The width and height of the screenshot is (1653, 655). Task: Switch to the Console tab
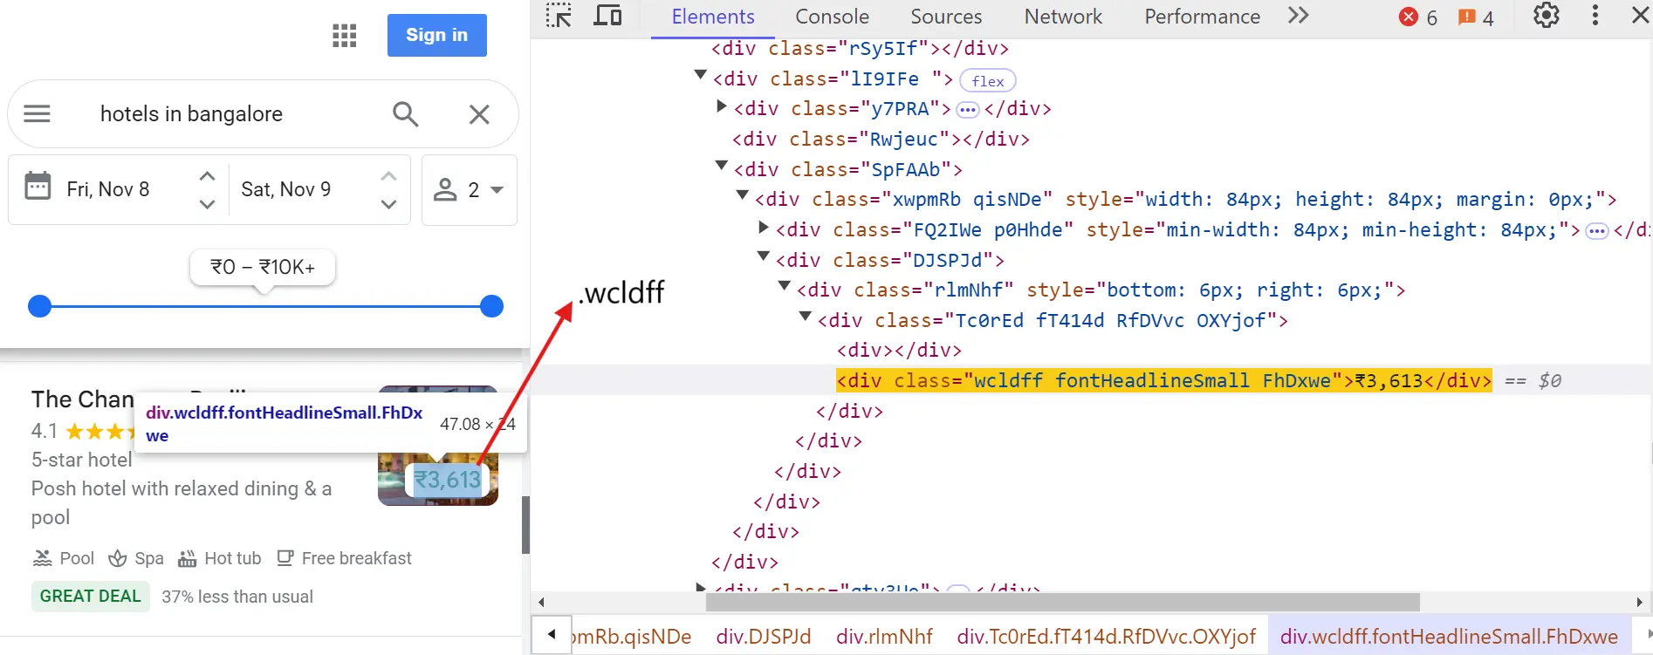pos(832,17)
